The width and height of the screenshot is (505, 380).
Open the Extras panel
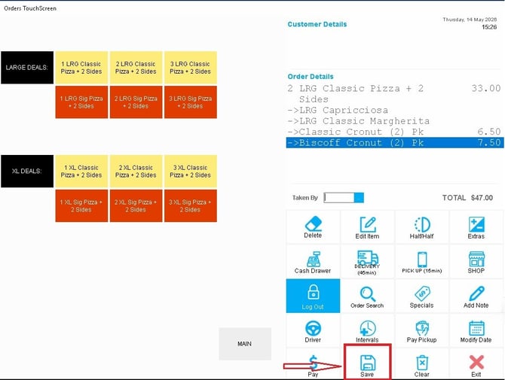click(x=476, y=227)
